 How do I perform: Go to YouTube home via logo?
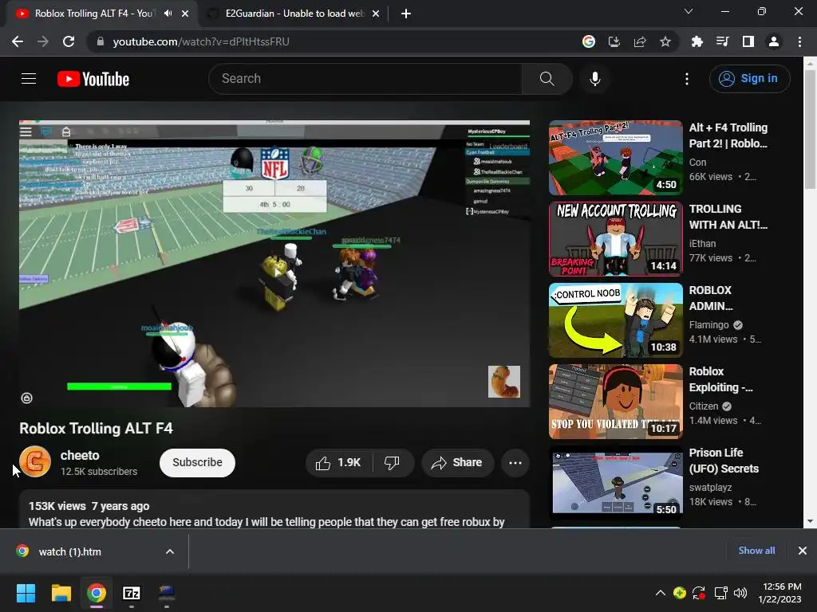93,79
